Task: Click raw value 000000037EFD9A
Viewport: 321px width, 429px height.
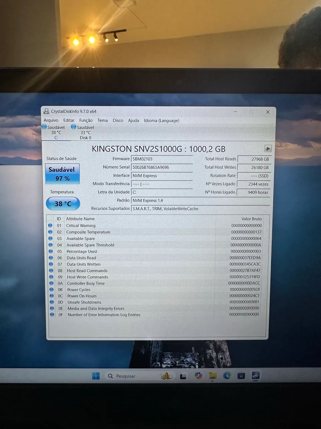Action: (x=245, y=258)
